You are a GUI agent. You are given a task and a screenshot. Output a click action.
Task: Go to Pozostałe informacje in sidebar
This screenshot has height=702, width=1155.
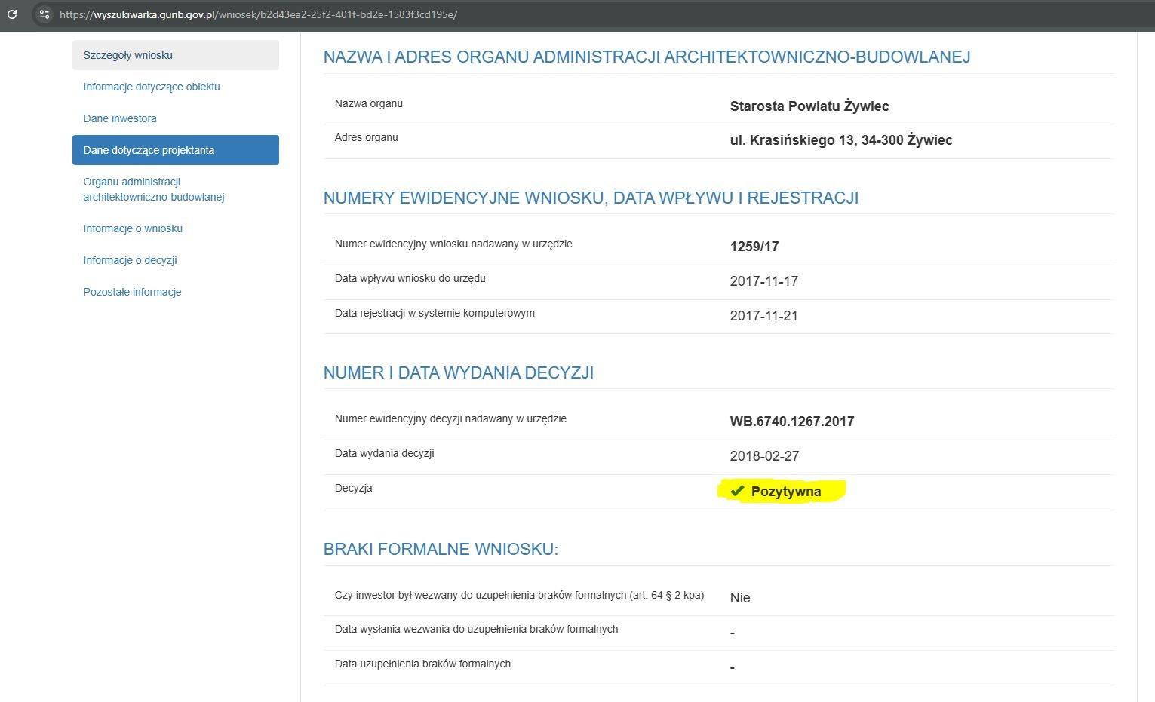pos(132,292)
